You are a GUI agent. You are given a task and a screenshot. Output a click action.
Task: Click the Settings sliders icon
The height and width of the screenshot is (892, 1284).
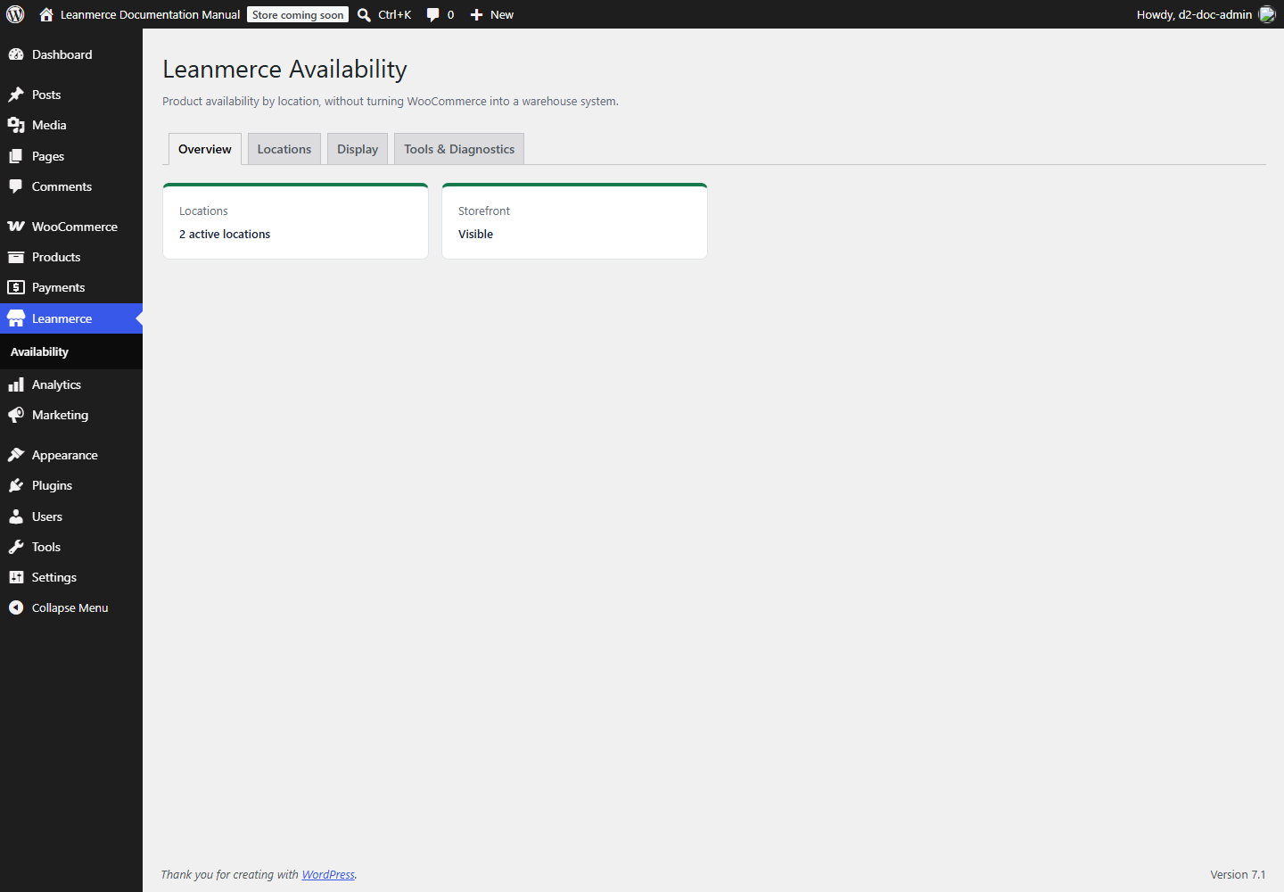(x=16, y=577)
